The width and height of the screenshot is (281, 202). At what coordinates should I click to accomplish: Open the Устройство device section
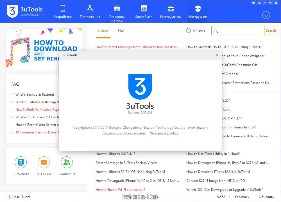pyautogui.click(x=63, y=12)
